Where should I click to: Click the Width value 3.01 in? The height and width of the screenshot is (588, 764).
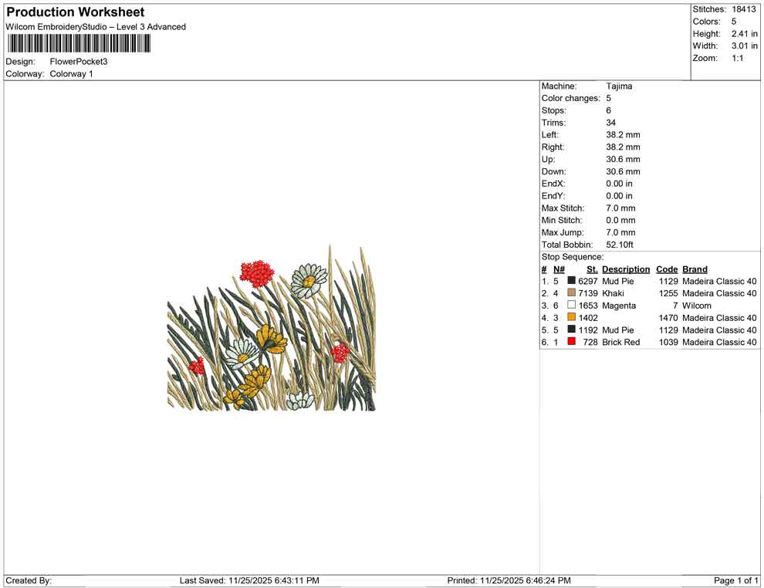[744, 46]
